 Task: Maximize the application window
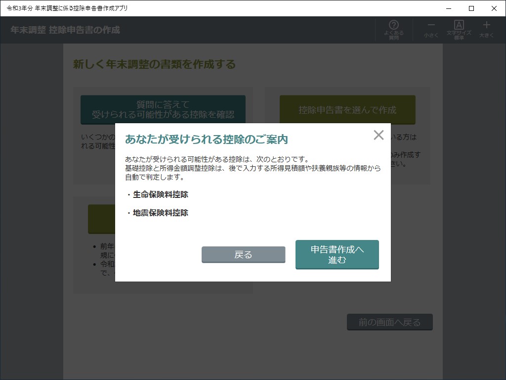pyautogui.click(x=470, y=8)
